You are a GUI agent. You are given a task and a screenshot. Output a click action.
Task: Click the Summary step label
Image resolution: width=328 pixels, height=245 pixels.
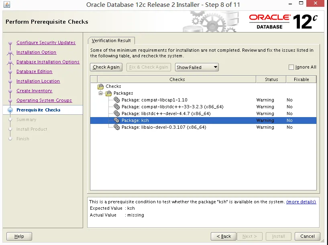point(26,119)
